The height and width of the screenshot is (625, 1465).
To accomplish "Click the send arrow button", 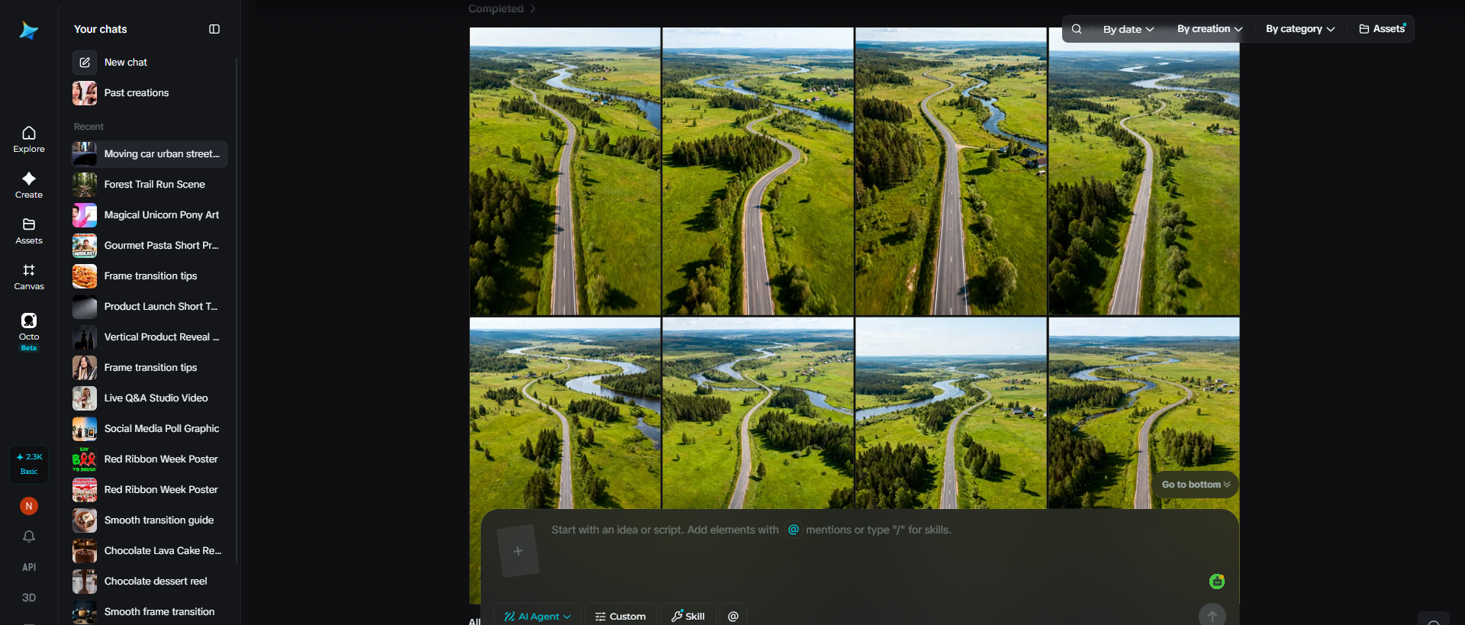I will click(x=1212, y=615).
